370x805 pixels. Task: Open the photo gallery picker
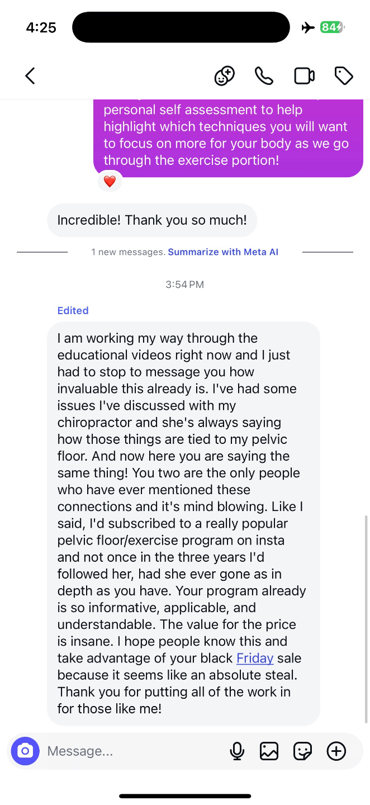pos(269,751)
